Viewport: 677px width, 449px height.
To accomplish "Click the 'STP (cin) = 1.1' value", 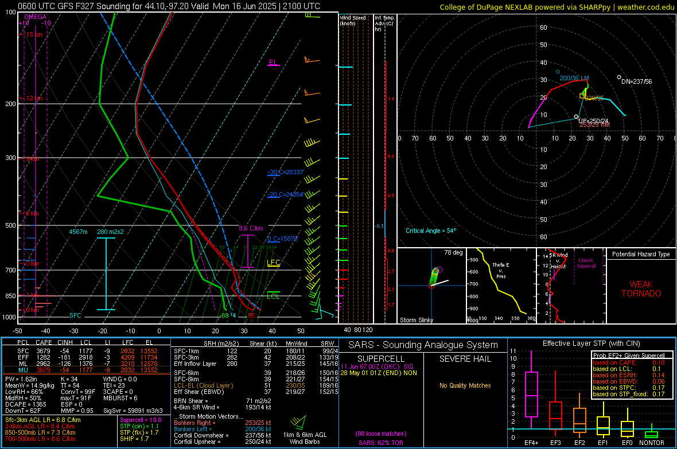I will tap(139, 427).
